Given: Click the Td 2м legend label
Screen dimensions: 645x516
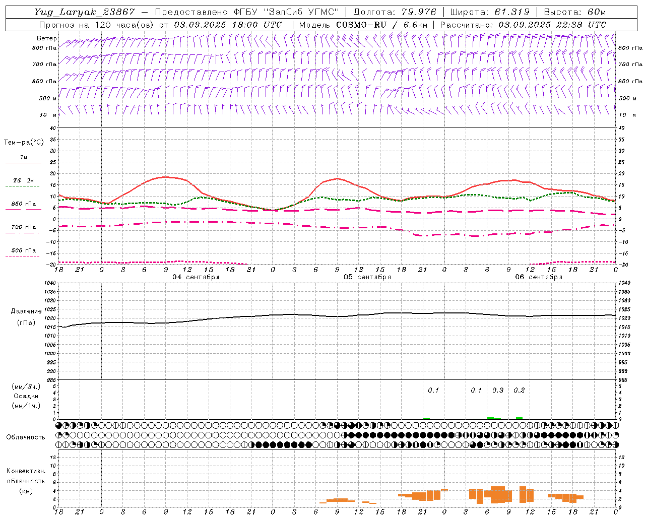Looking at the screenshot, I should [x=24, y=180].
